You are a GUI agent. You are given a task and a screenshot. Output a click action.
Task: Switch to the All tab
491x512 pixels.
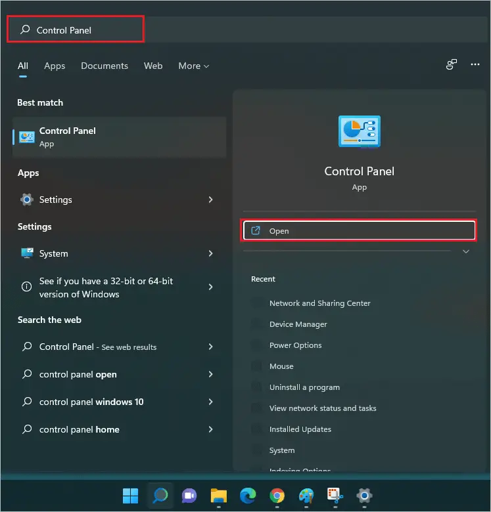pyautogui.click(x=23, y=66)
